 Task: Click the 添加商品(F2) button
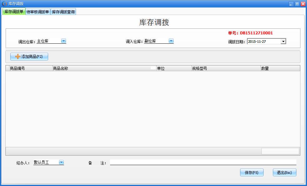pyautogui.click(x=29, y=57)
